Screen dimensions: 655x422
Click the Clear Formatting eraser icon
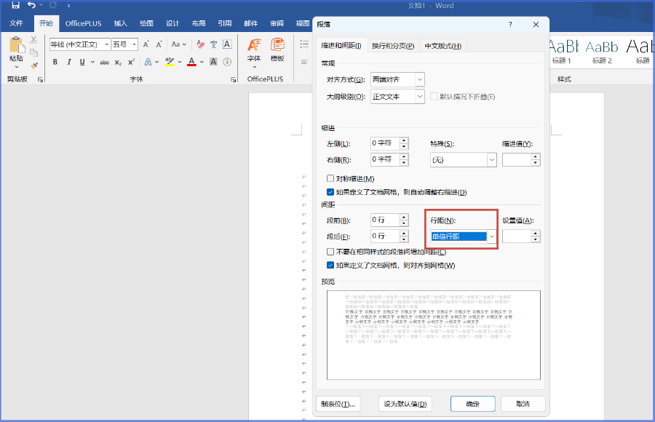199,44
